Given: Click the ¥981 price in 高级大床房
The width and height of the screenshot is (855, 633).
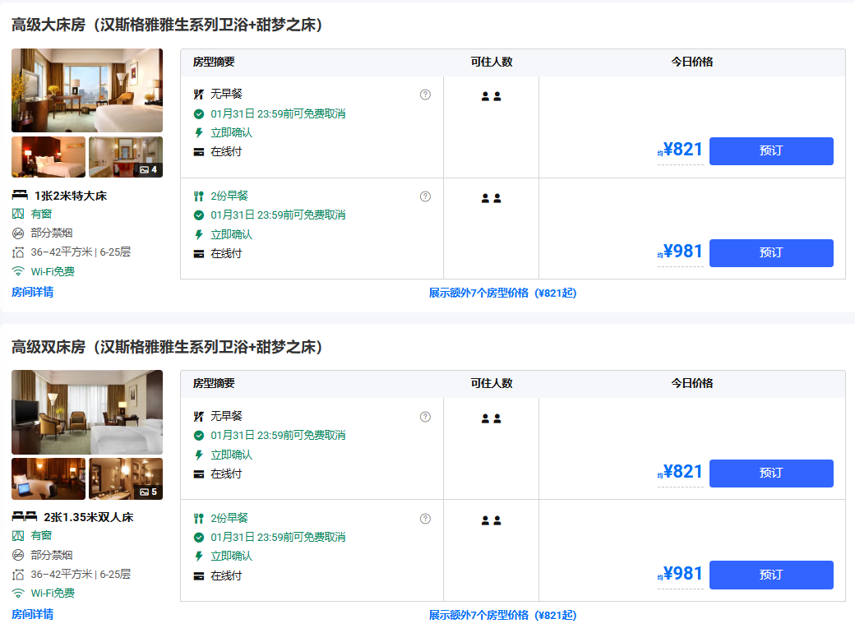Looking at the screenshot, I should 682,252.
